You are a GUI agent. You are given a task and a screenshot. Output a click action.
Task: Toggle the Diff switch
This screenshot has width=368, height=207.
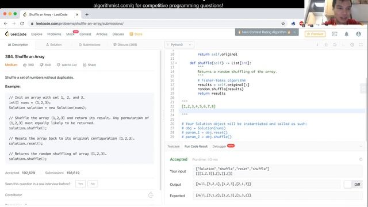348,184
